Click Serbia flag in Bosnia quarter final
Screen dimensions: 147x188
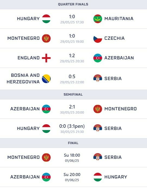click(98, 79)
